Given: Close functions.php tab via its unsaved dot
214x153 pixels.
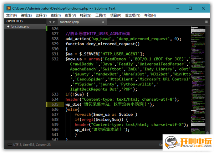Looking at the screenshot, I should 103,22.
